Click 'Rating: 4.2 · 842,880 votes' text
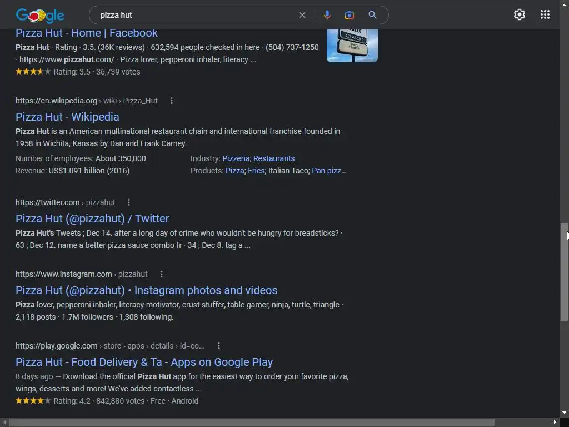 click(99, 401)
